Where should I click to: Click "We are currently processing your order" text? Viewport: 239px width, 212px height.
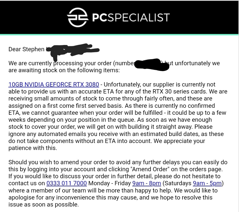pyautogui.click(x=60, y=63)
